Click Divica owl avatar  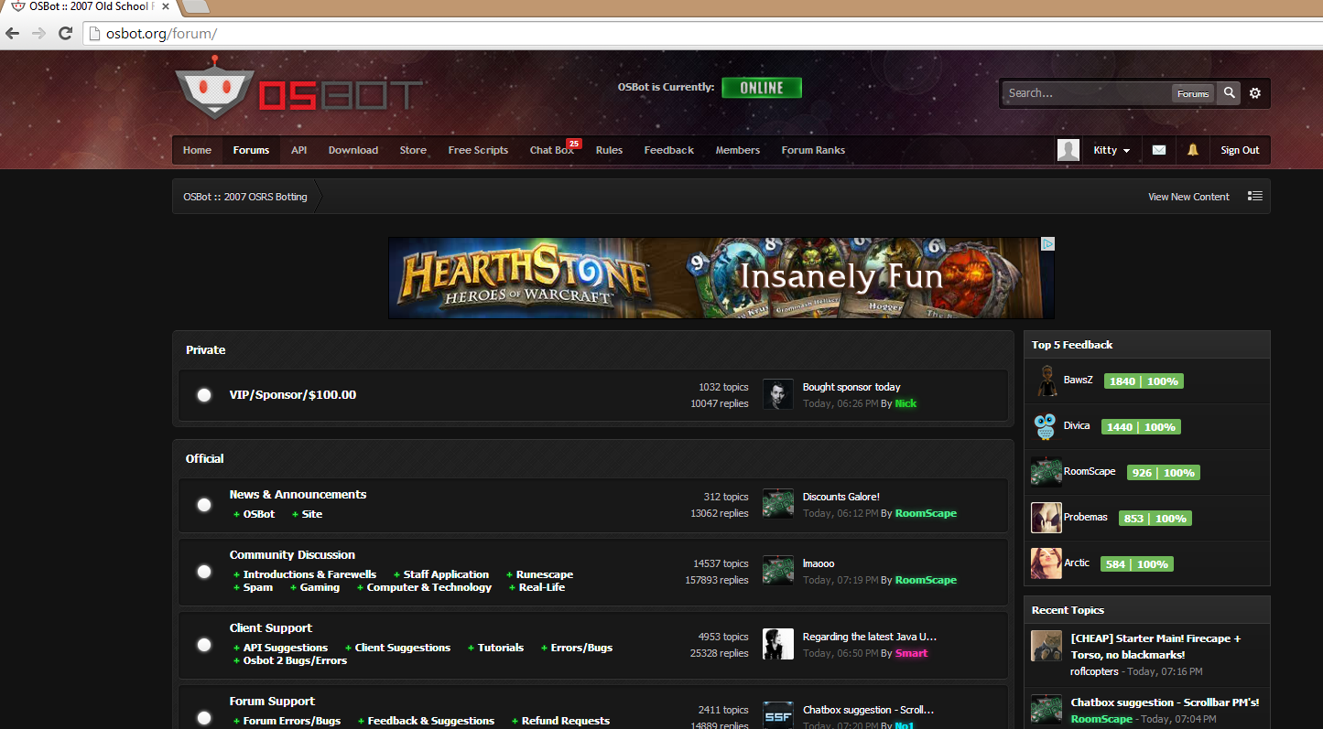click(x=1046, y=426)
